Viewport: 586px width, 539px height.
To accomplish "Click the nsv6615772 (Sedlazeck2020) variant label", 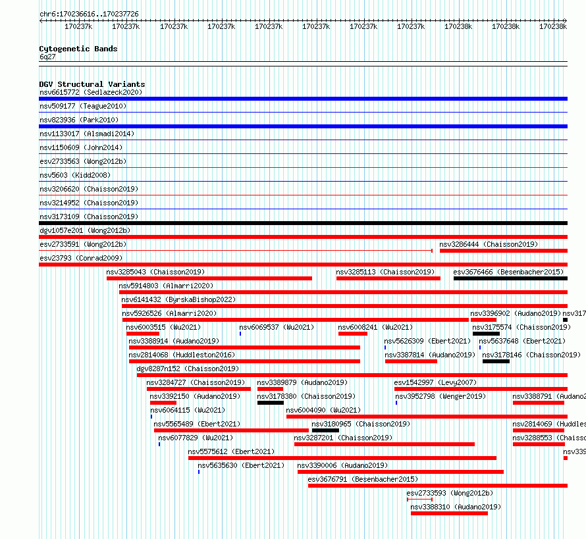I will click(91, 92).
